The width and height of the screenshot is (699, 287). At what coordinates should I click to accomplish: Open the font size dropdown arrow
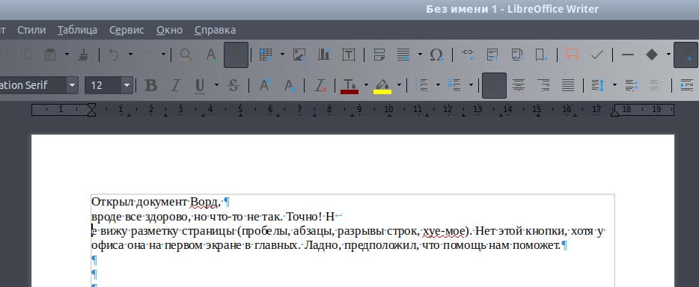pyautogui.click(x=127, y=85)
